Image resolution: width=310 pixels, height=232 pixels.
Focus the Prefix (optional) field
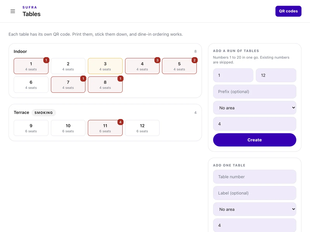tap(255, 92)
